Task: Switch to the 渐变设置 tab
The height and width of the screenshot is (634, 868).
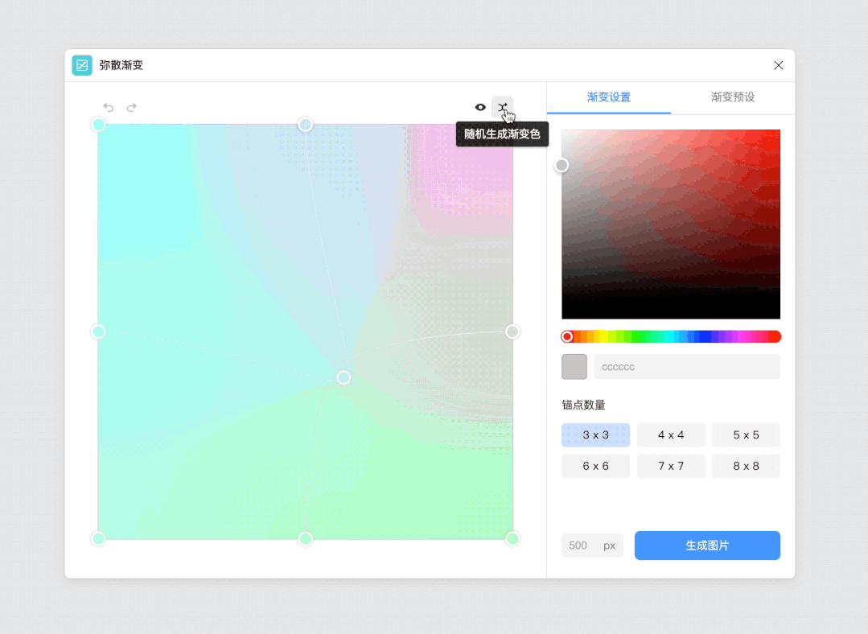Action: pos(609,97)
